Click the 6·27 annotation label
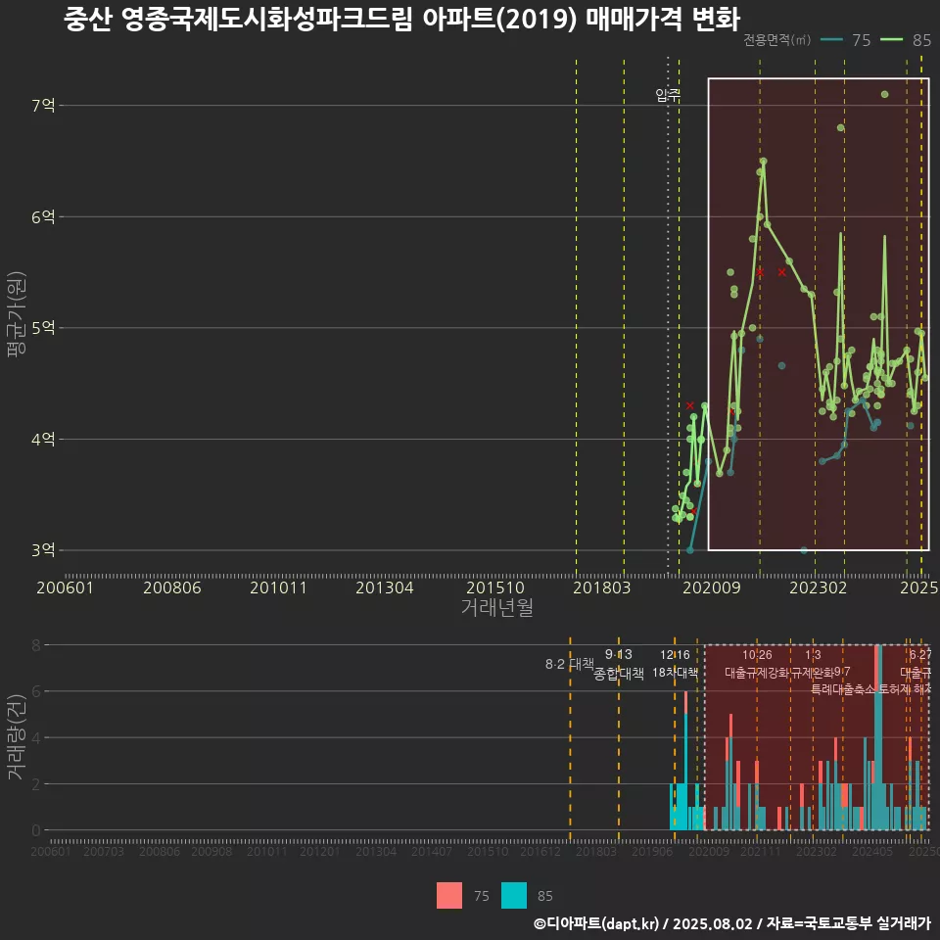The height and width of the screenshot is (940, 940). (x=920, y=655)
